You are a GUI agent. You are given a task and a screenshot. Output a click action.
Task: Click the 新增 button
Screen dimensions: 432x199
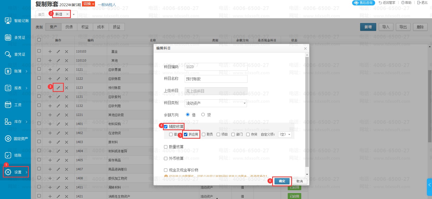coord(368,27)
